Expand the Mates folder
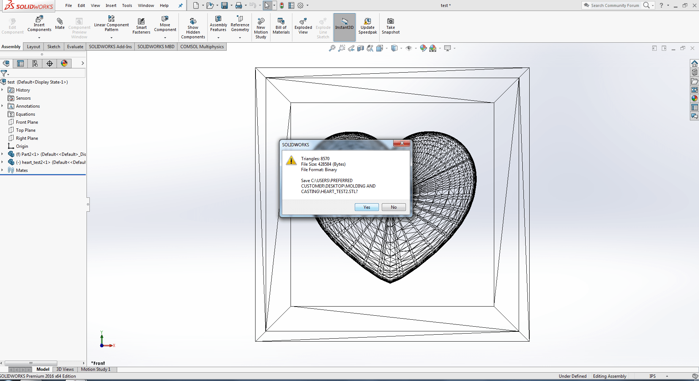 [2, 170]
